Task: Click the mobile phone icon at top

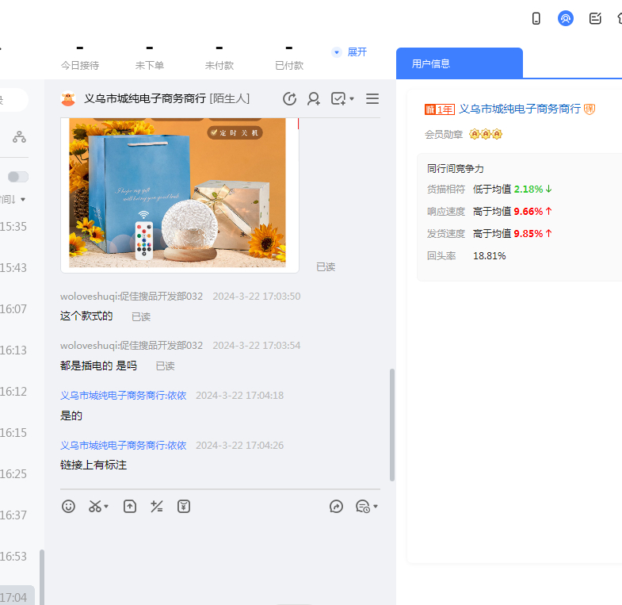Action: pyautogui.click(x=536, y=18)
